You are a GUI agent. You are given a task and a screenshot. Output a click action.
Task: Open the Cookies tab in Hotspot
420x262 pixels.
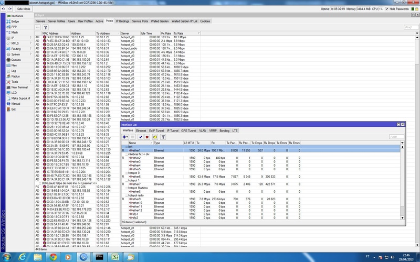click(x=205, y=21)
